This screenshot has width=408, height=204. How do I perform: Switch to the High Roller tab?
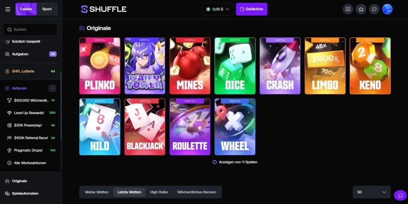159,192
